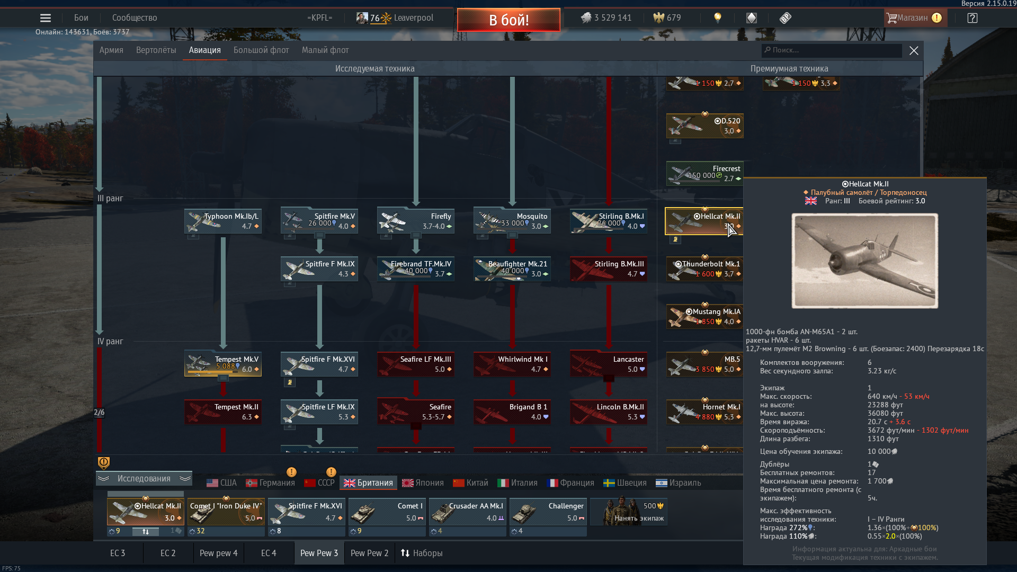The width and height of the screenshot is (1017, 572).
Task: Click the orange shield warning icon
Action: (x=104, y=463)
